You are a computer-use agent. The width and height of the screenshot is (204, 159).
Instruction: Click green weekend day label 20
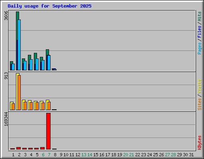click(126, 155)
